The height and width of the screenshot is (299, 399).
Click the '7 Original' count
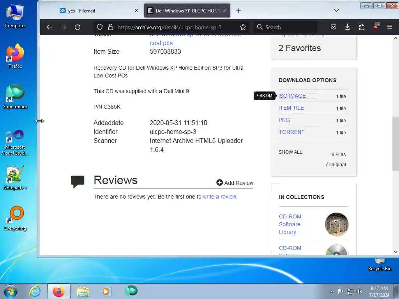(335, 165)
